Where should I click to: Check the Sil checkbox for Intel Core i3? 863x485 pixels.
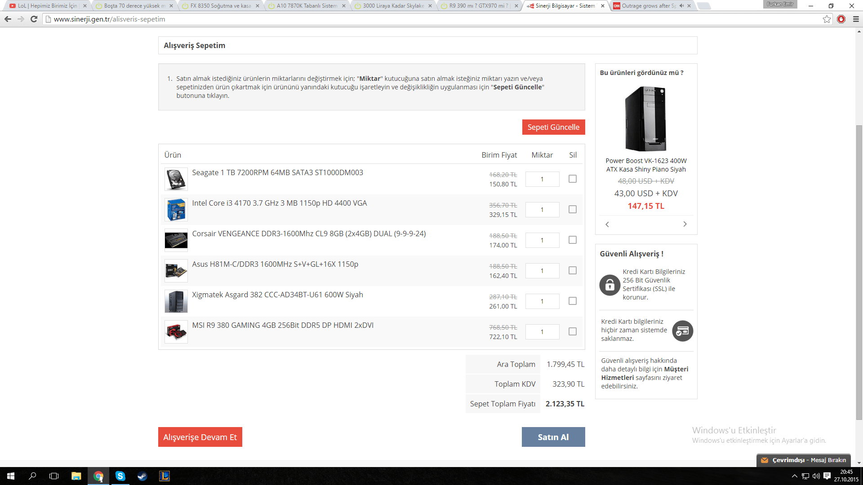pos(572,209)
